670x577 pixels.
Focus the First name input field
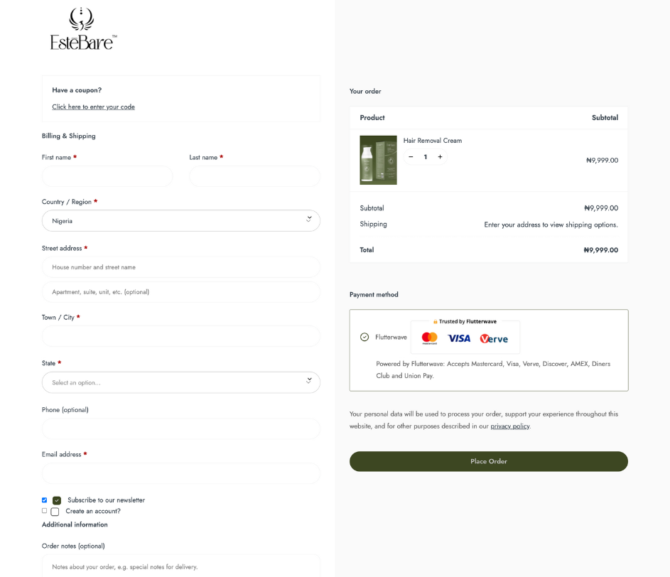[x=107, y=176]
